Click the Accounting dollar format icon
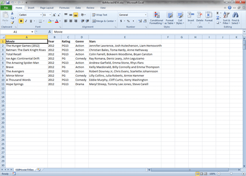Viewport: 246px width, 176px height. tap(121, 21)
